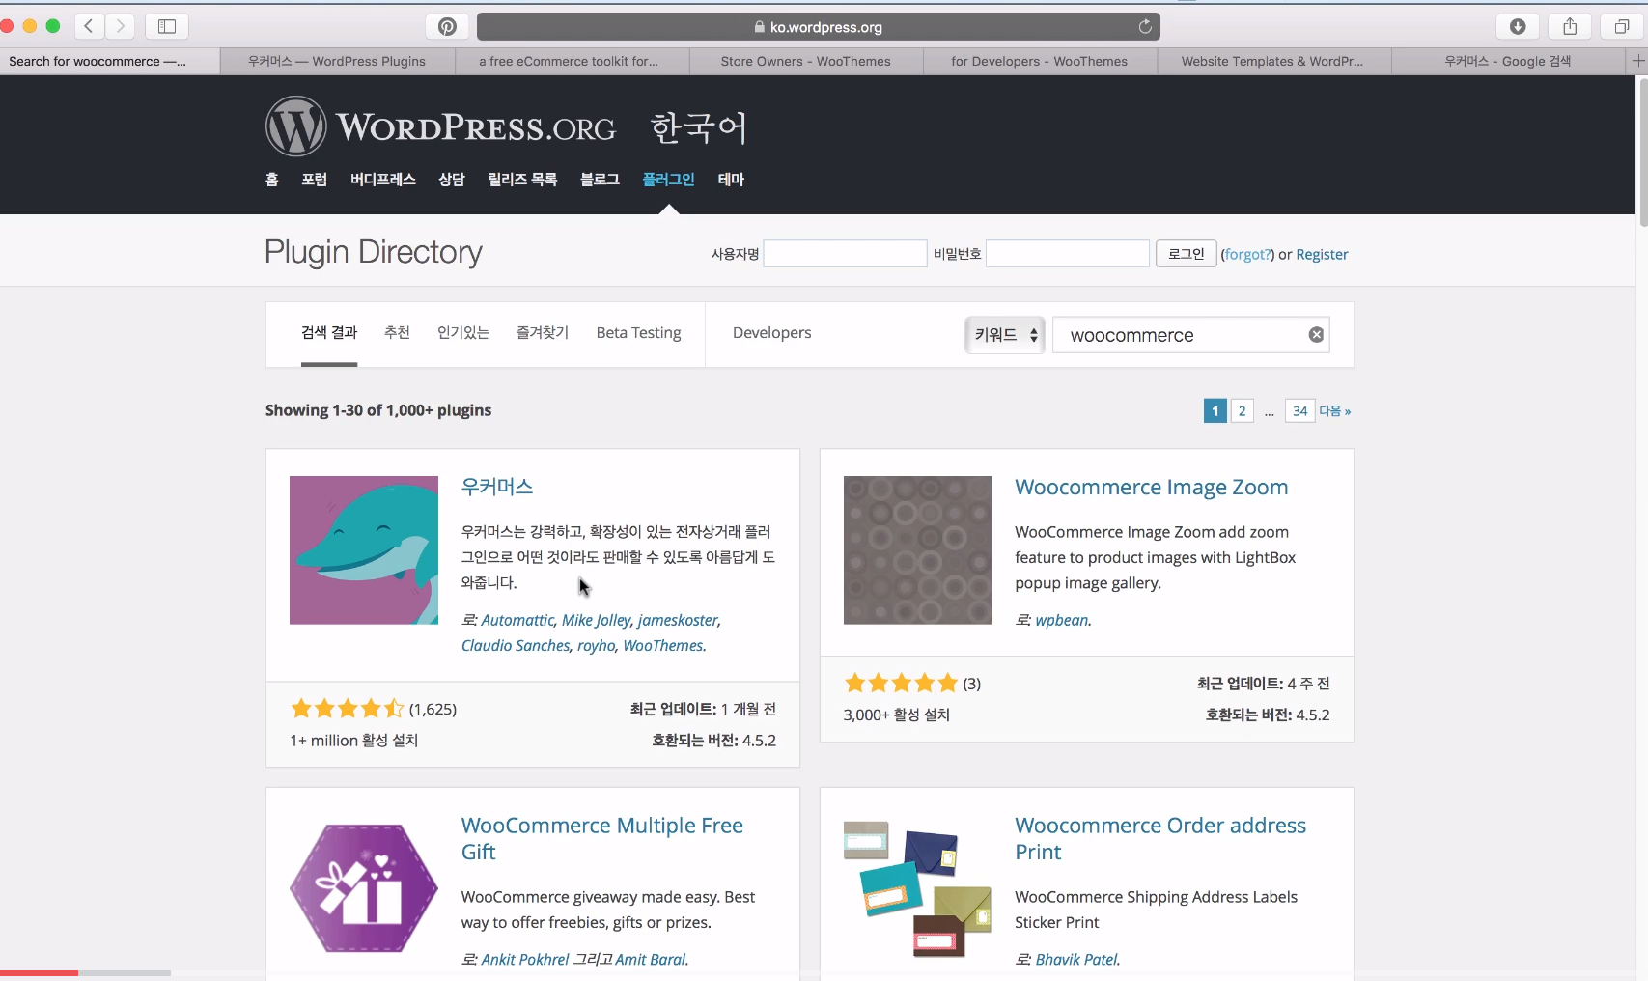Open the 상담 nav item
Image resolution: width=1648 pixels, height=981 pixels.
point(452,180)
